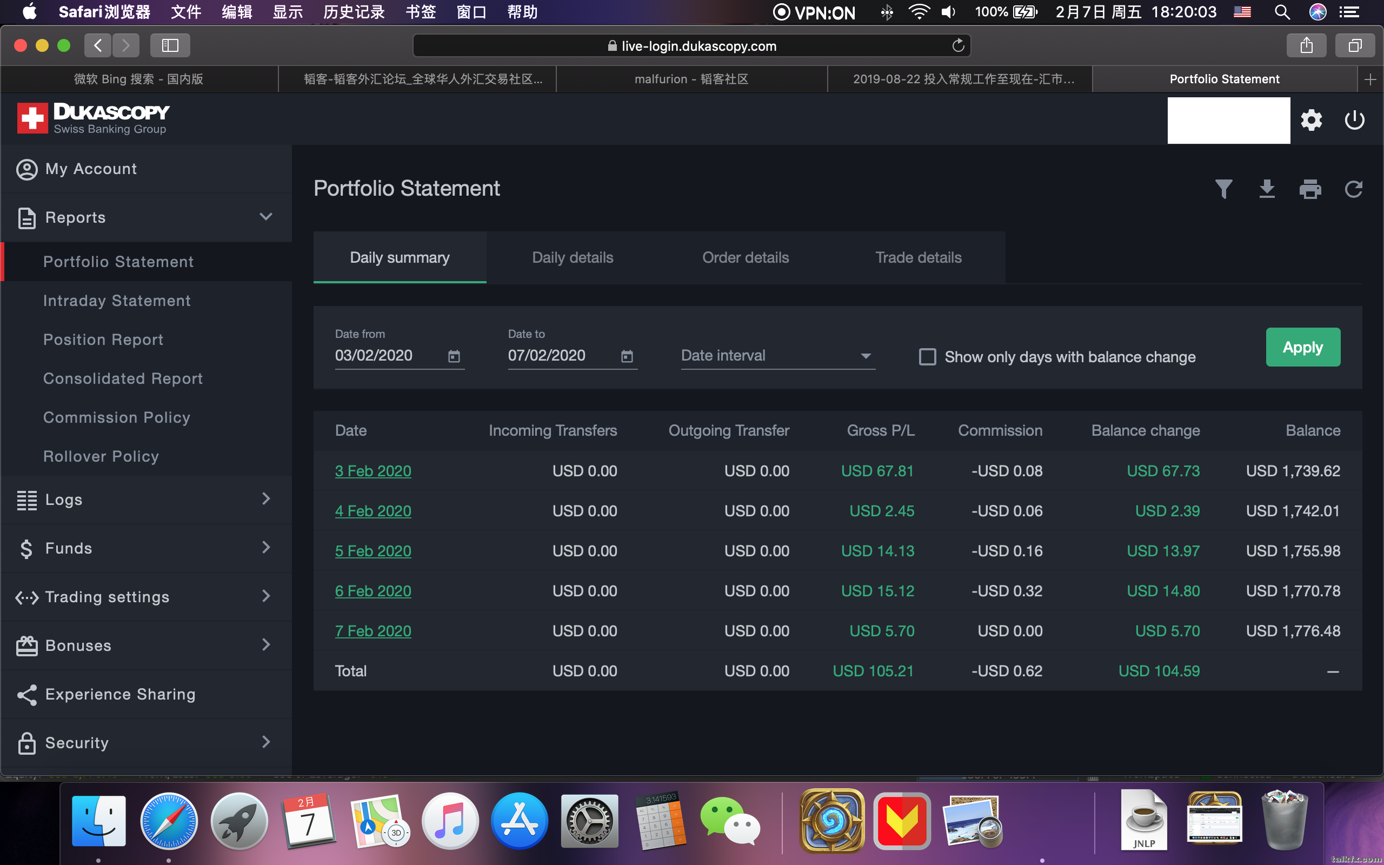Click the Safari address bar
The image size is (1384, 865).
[691, 45]
